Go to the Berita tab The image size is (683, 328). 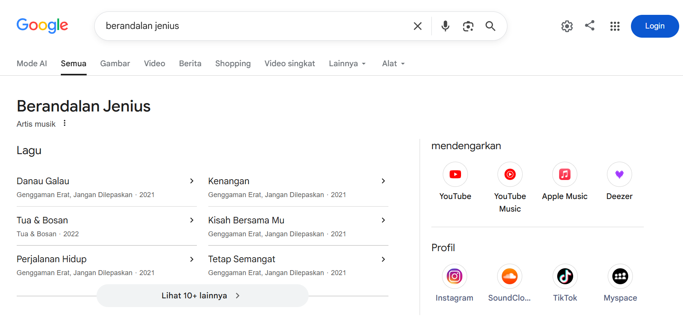click(x=190, y=64)
